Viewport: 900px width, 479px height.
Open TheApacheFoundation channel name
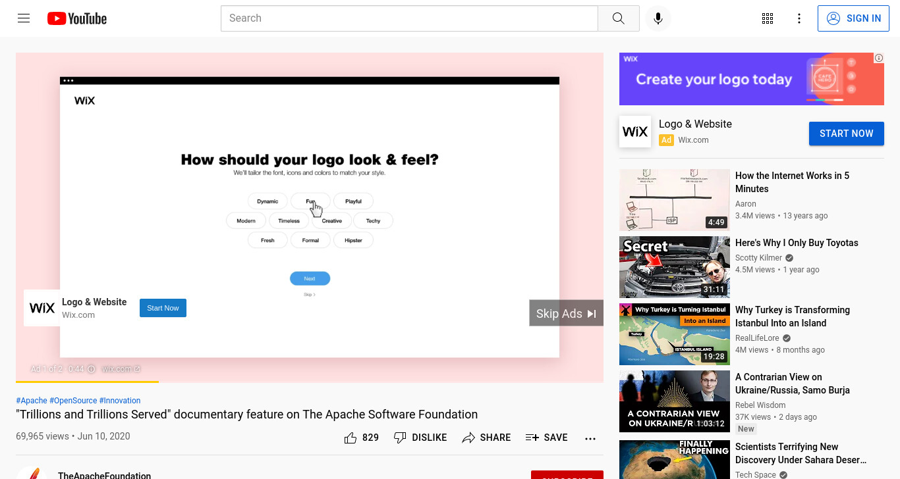coord(104,475)
